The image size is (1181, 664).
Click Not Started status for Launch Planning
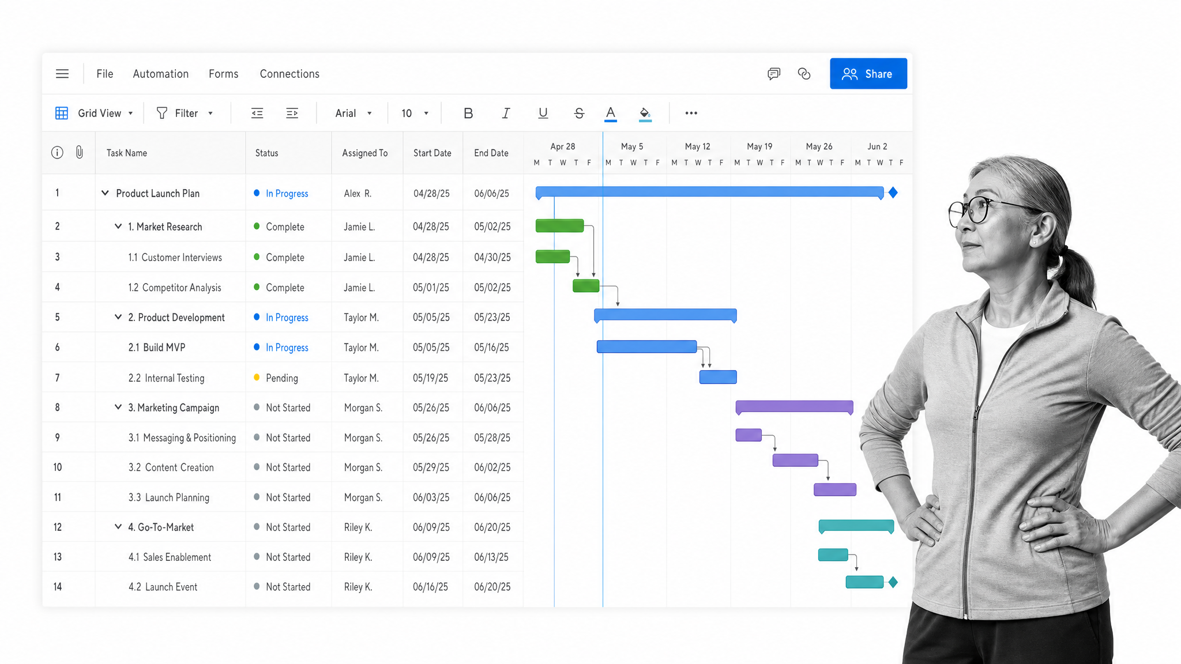coord(288,497)
